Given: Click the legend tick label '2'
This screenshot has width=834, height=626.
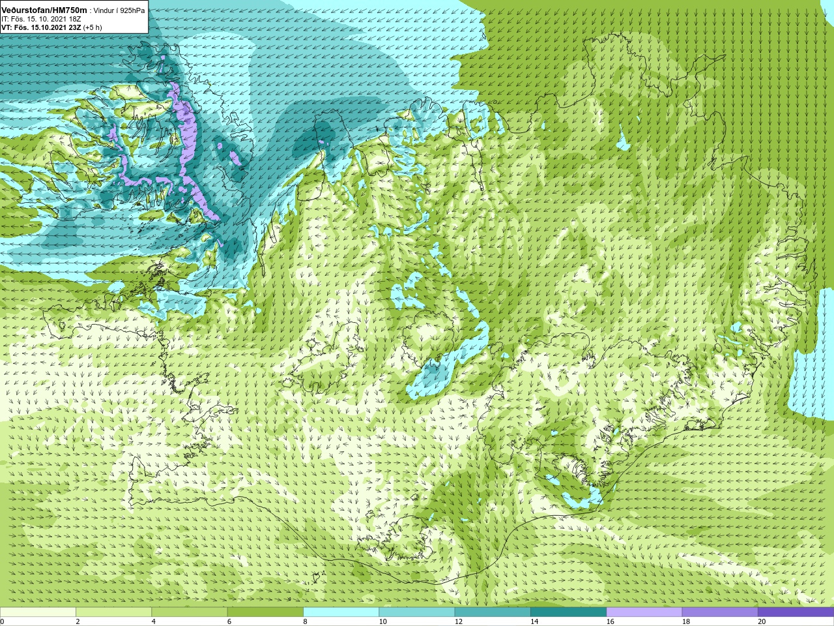Looking at the screenshot, I should click(78, 621).
